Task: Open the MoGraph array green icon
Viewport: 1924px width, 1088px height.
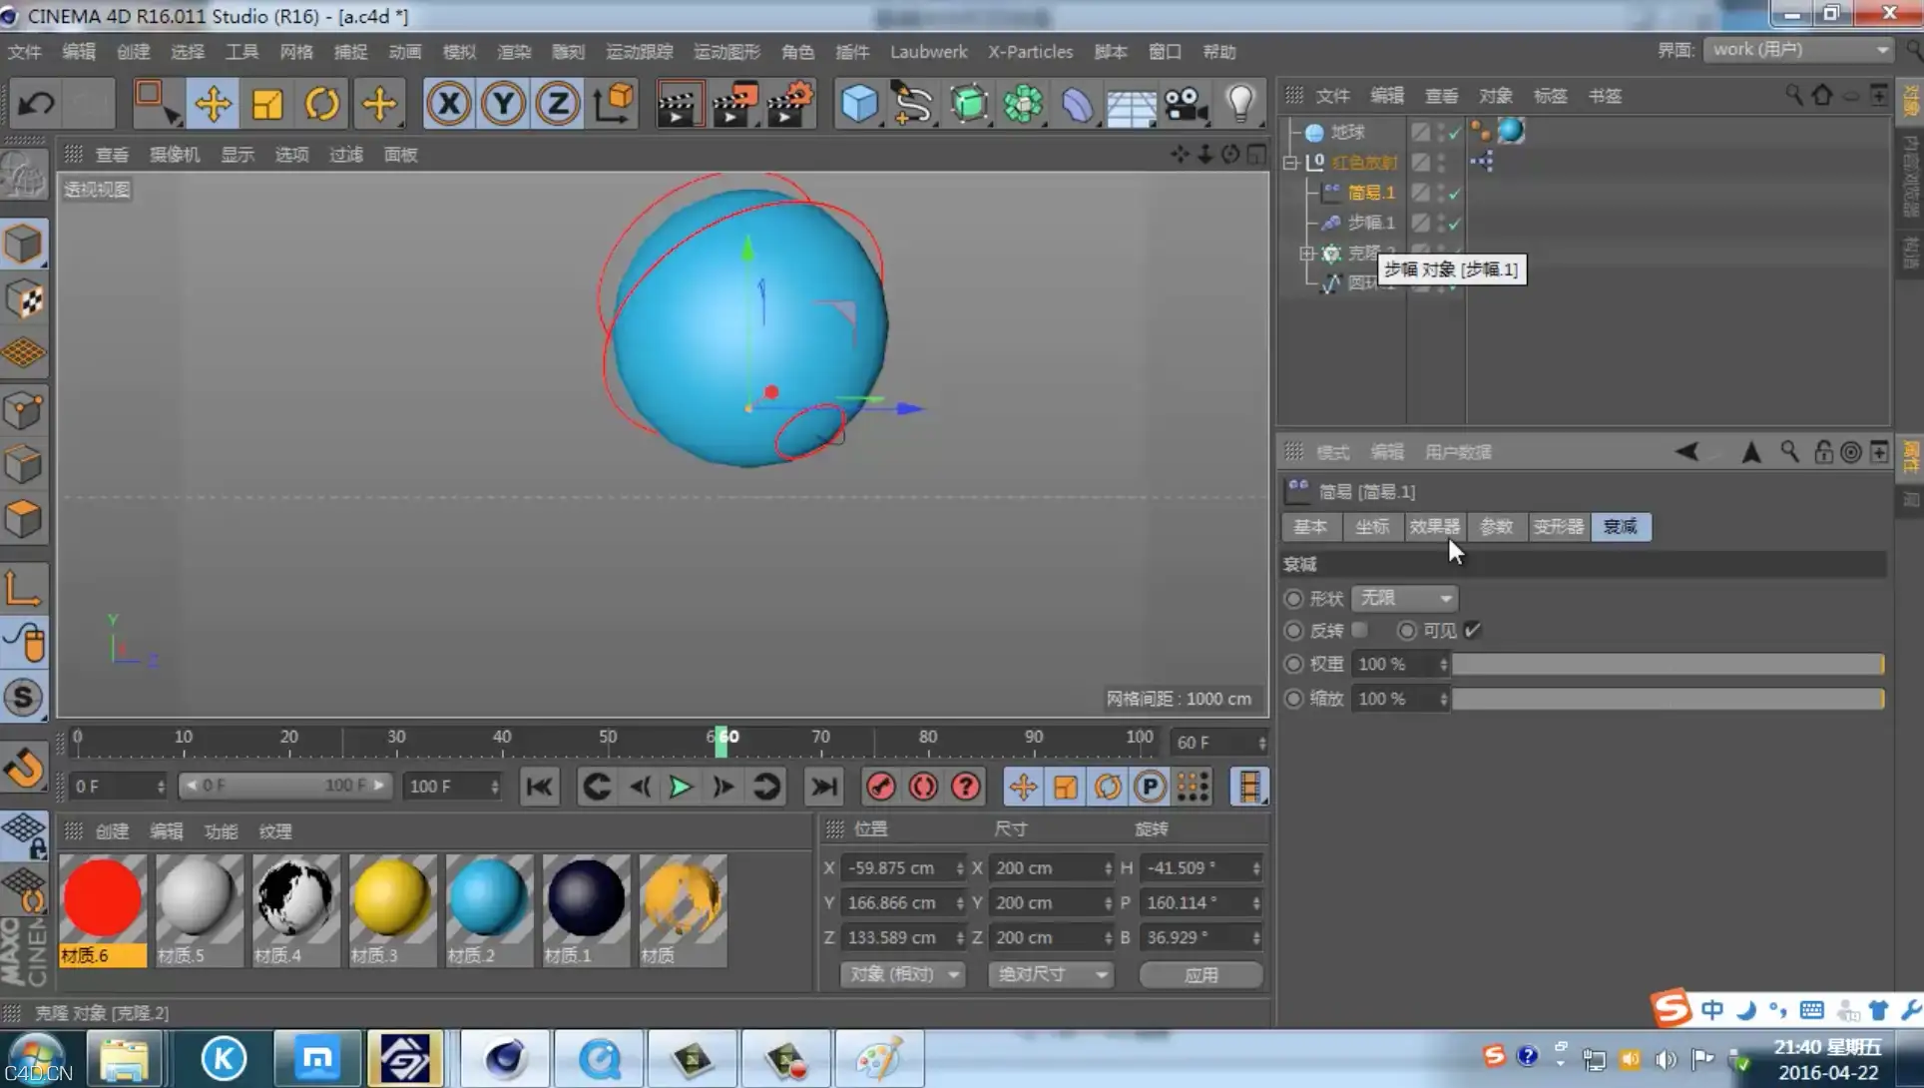Action: 1022,104
